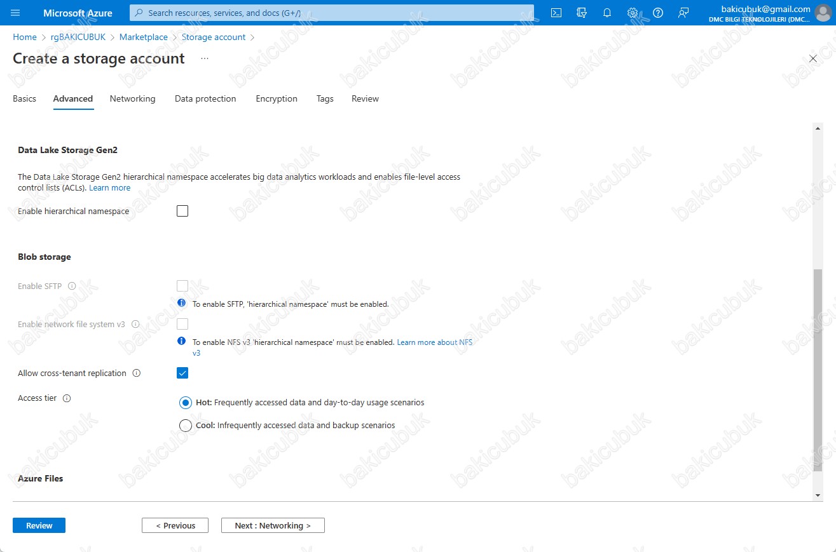This screenshot has width=836, height=552.
Task: Focus the Search resources, services, and docs box
Action: (x=332, y=13)
